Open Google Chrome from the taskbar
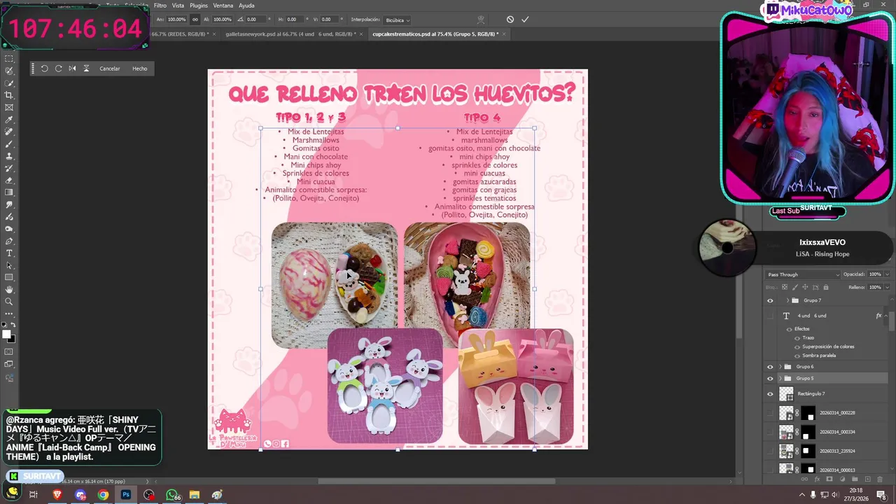The width and height of the screenshot is (896, 504). 103,495
